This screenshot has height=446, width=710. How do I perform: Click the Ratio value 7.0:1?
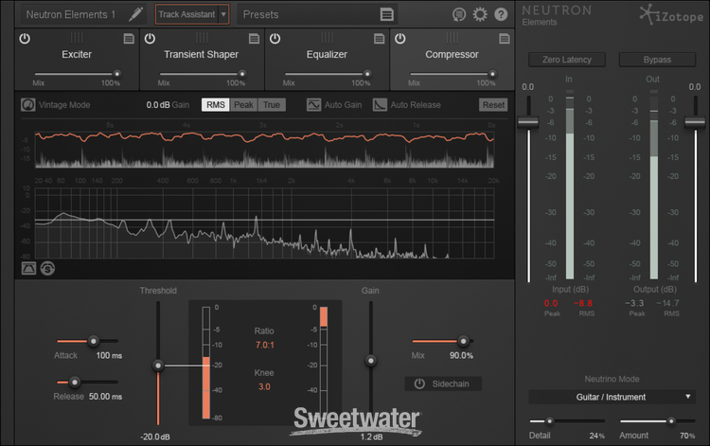(264, 345)
